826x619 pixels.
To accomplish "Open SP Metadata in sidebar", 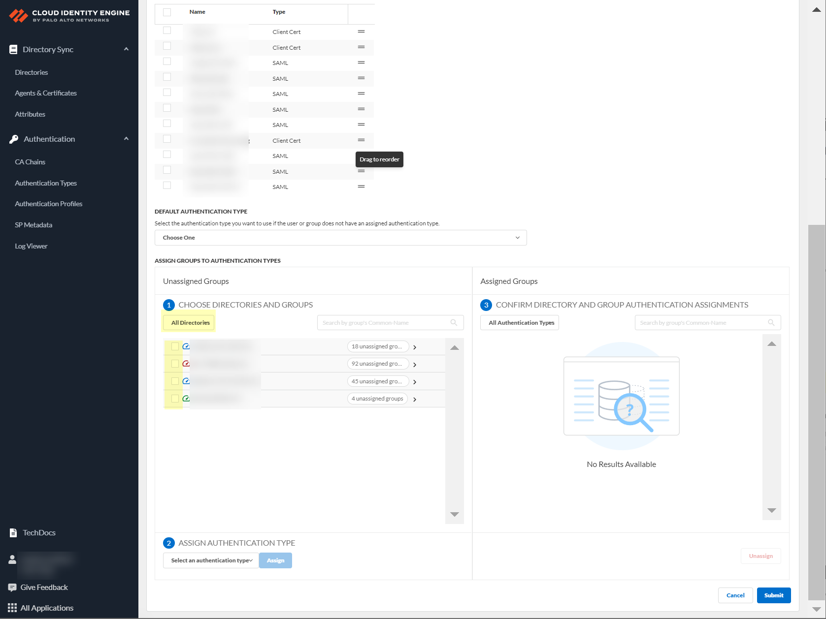I will [x=33, y=225].
